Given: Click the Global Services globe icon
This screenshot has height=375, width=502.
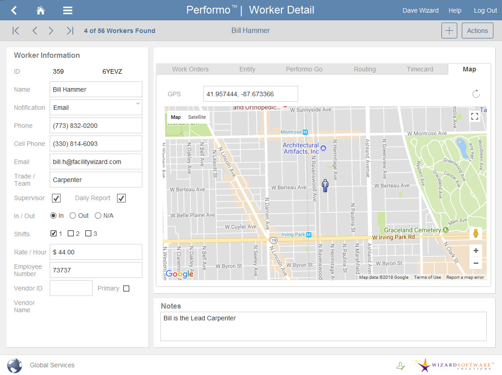Looking at the screenshot, I should (15, 366).
